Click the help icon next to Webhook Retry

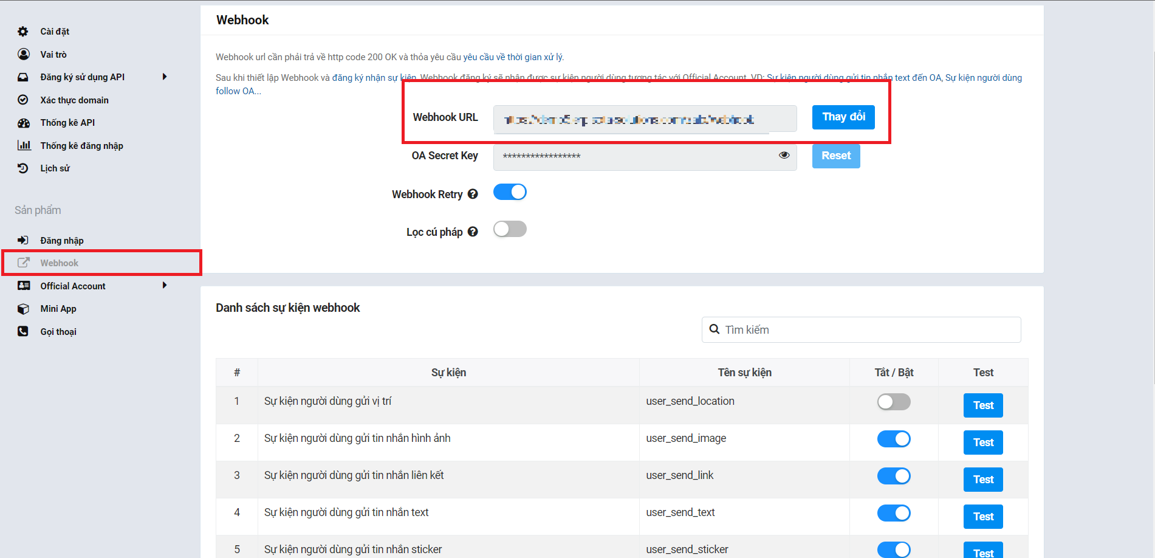click(x=473, y=193)
